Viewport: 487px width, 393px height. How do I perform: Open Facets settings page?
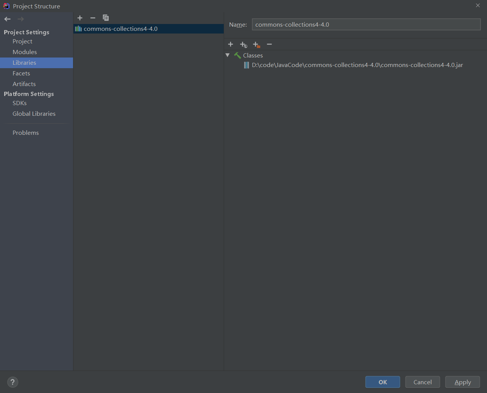point(21,73)
